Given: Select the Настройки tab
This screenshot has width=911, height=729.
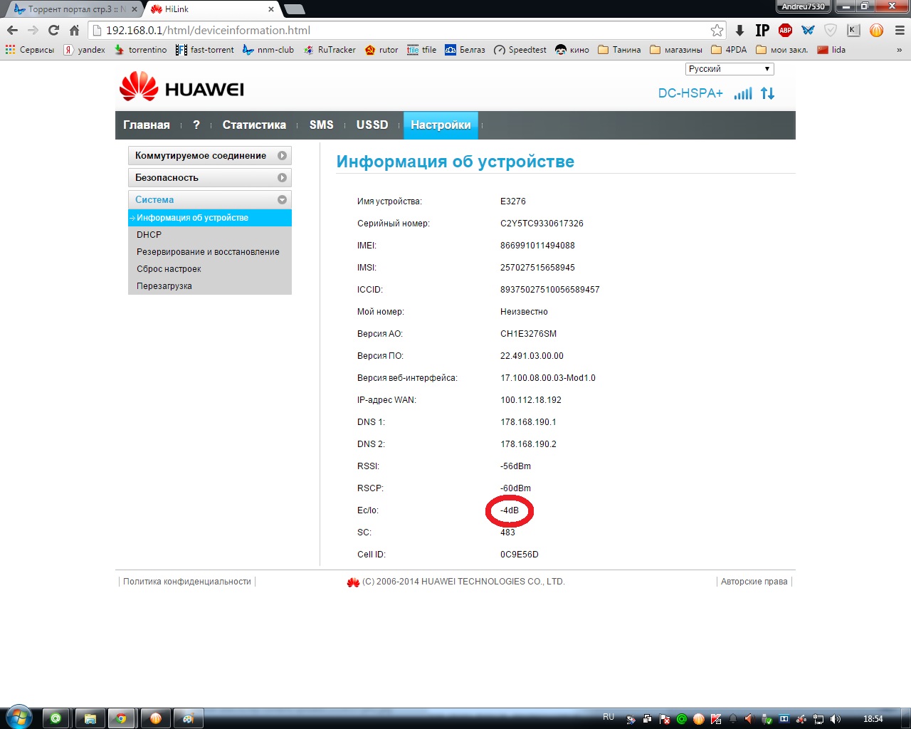Looking at the screenshot, I should tap(441, 125).
